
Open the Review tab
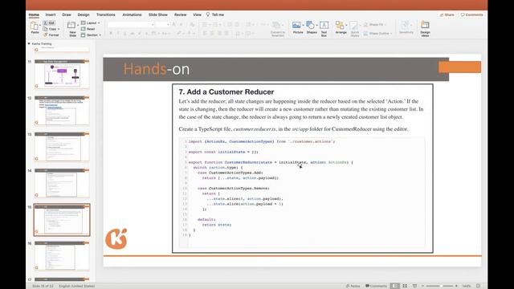point(180,14)
